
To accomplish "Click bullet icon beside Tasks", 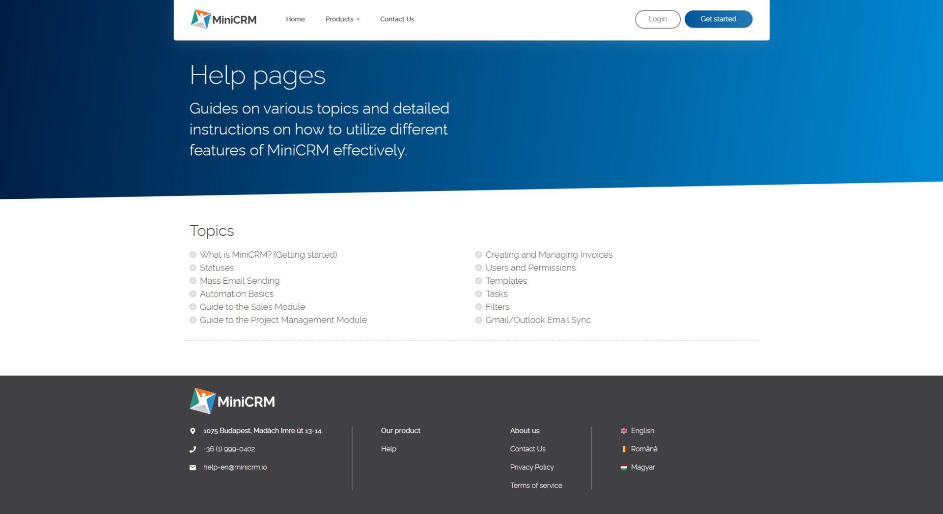I will tap(478, 294).
